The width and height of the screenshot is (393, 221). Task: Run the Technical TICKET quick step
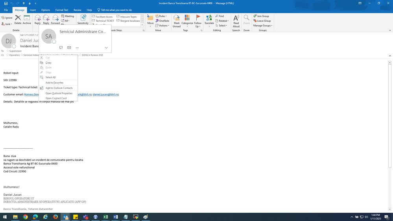[x=103, y=21]
